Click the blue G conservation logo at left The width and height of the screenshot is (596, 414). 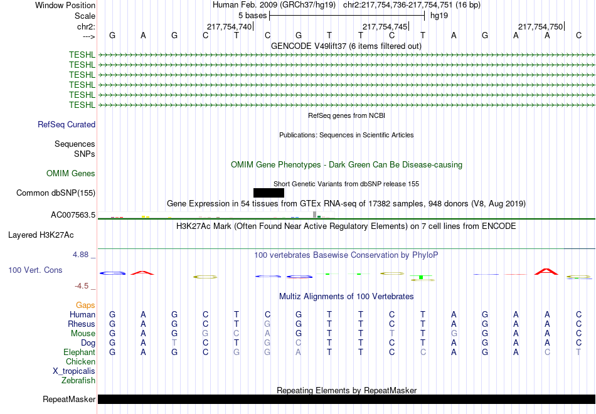coord(112,273)
